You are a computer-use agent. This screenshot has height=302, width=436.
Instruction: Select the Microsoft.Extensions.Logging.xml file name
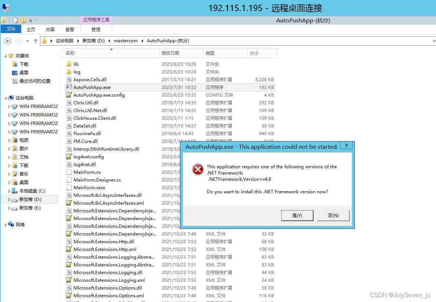(109, 280)
